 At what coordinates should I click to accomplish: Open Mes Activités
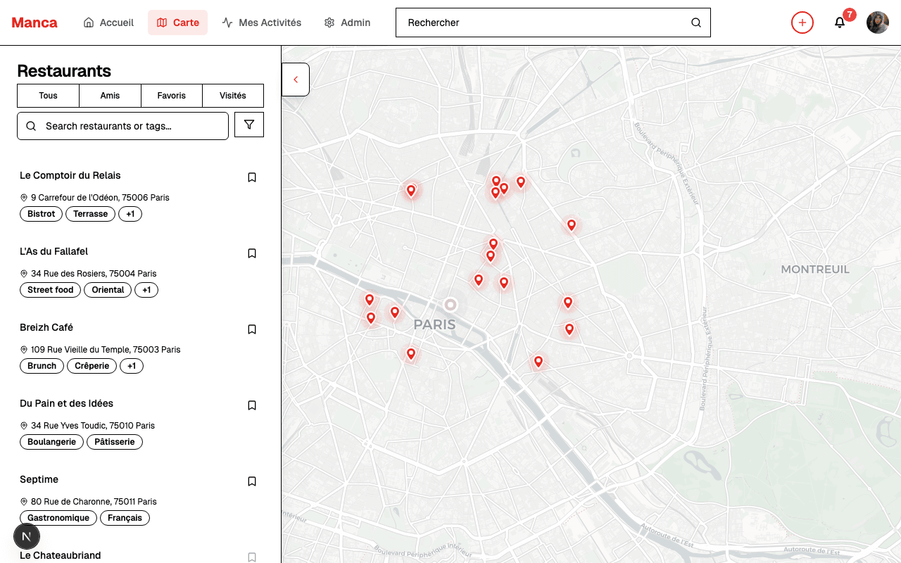[262, 22]
